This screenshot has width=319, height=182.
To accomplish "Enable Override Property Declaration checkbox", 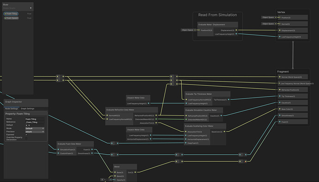I will [26, 138].
